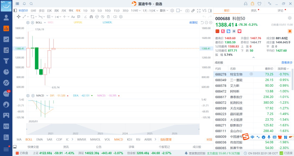
Task: Enable the EMA indicator
Action: (39, 139)
